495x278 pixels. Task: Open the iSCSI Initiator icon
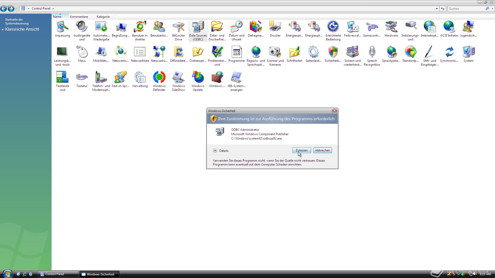pos(449,29)
